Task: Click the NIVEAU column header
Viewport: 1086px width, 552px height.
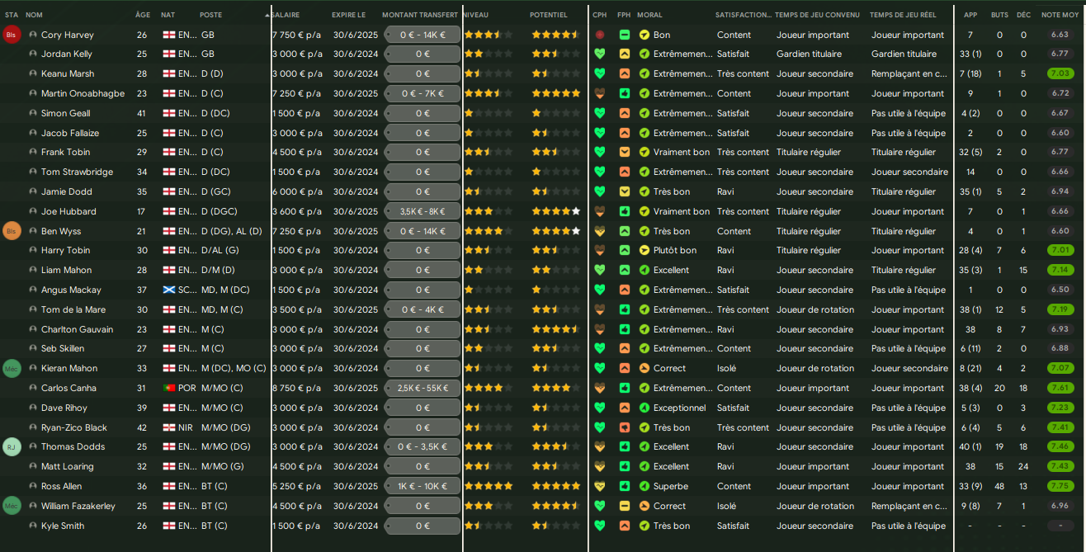Action: (478, 15)
